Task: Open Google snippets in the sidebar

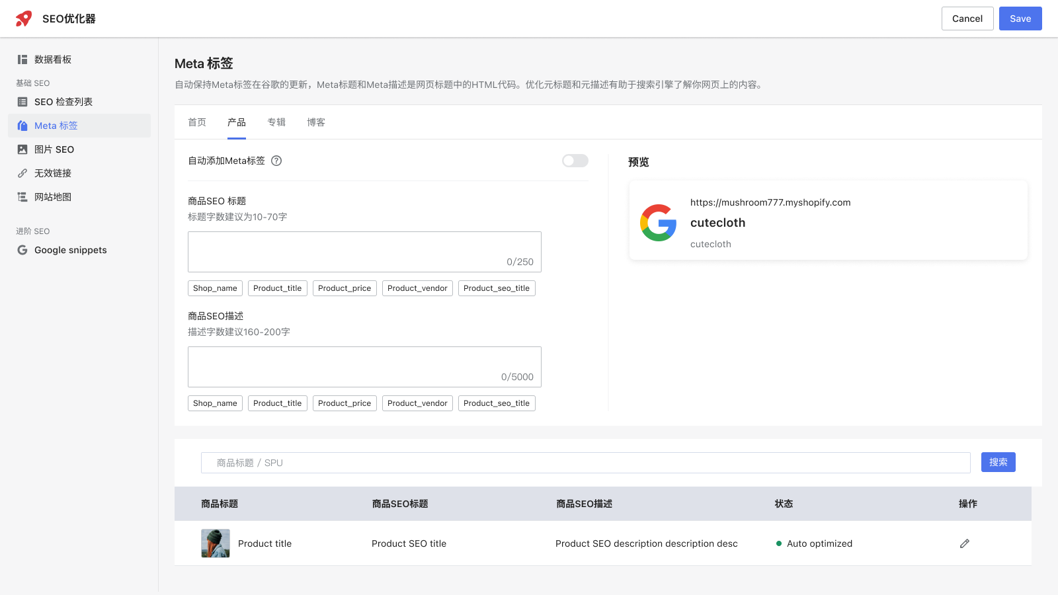Action: click(x=79, y=250)
